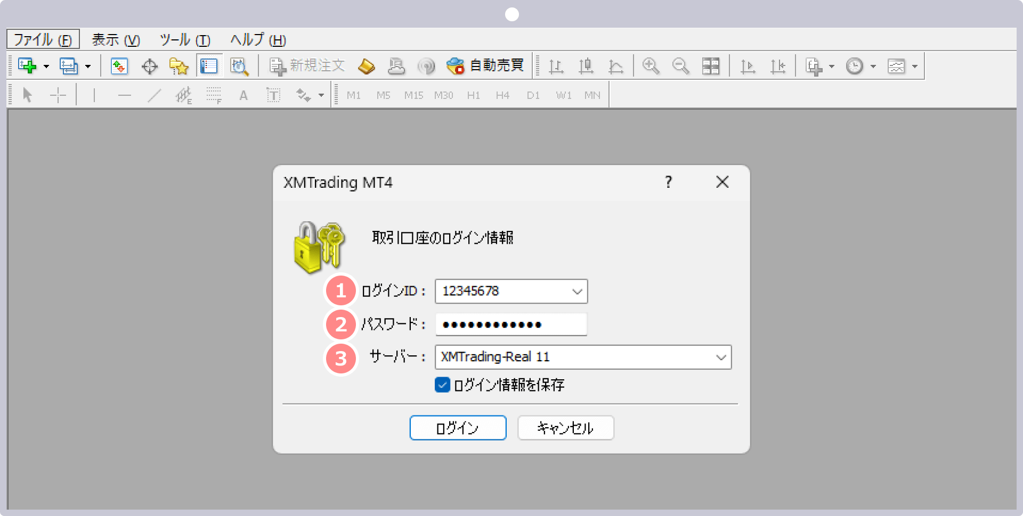
Task: Open the Navigator via its folder-star icon
Action: pos(178,65)
